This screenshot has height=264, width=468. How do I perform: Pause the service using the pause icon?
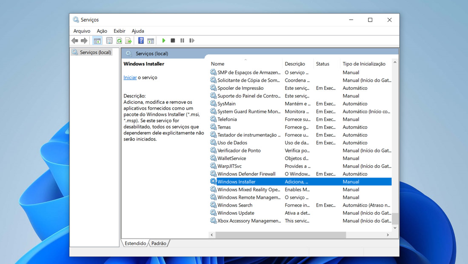point(182,40)
